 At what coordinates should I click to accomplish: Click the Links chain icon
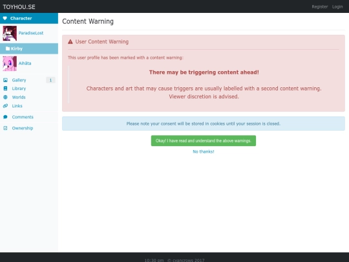pos(5,106)
